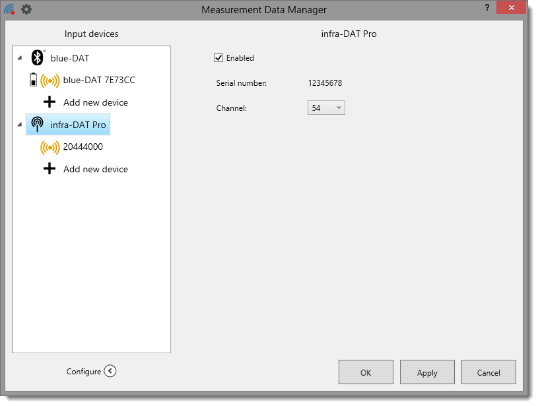The height and width of the screenshot is (406, 538).
Task: Click the orange signal icon of device 20444000
Action: (50, 147)
